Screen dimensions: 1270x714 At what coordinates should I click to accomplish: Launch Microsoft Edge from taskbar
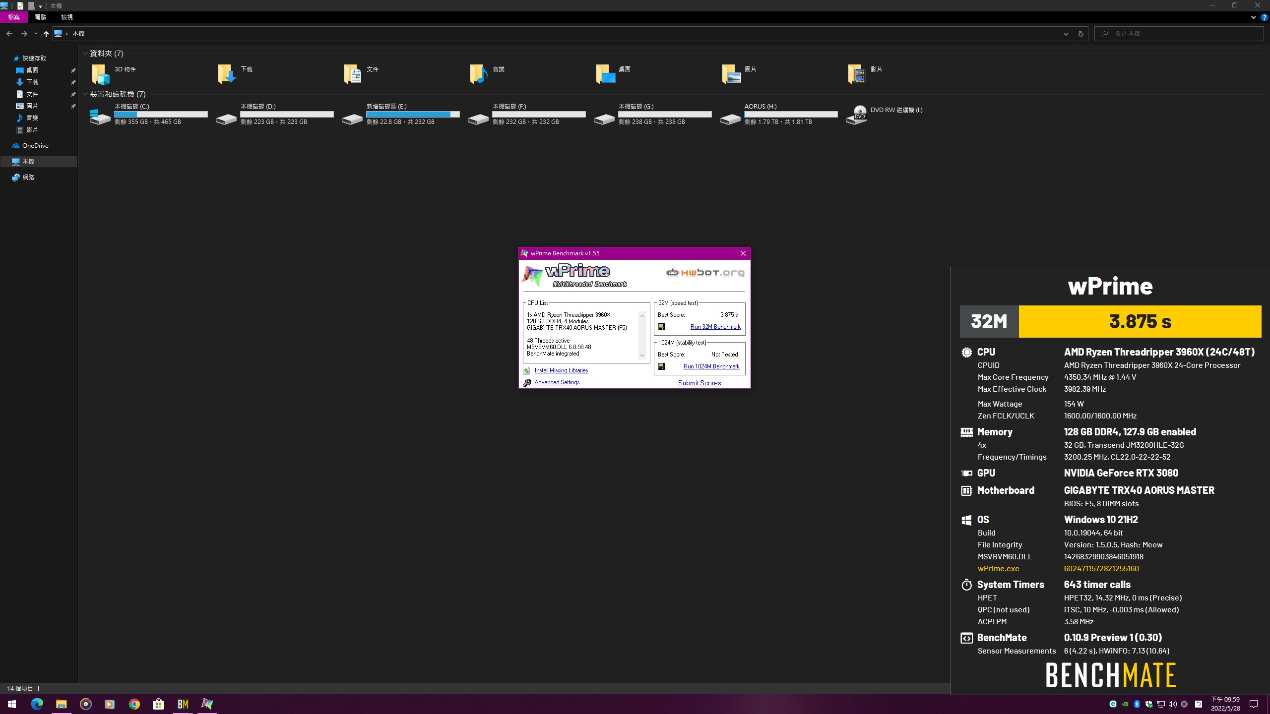[x=37, y=704]
